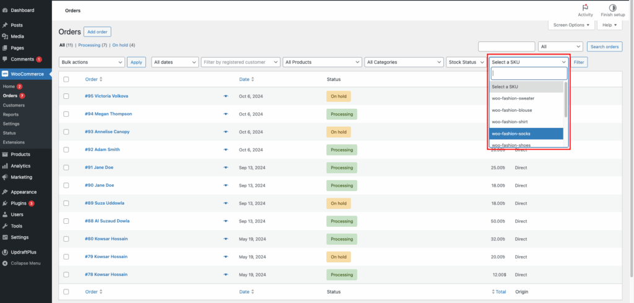This screenshot has height=303, width=634.
Task: Preview order #78 Kowsar Hossain eye icon
Action: 225,275
